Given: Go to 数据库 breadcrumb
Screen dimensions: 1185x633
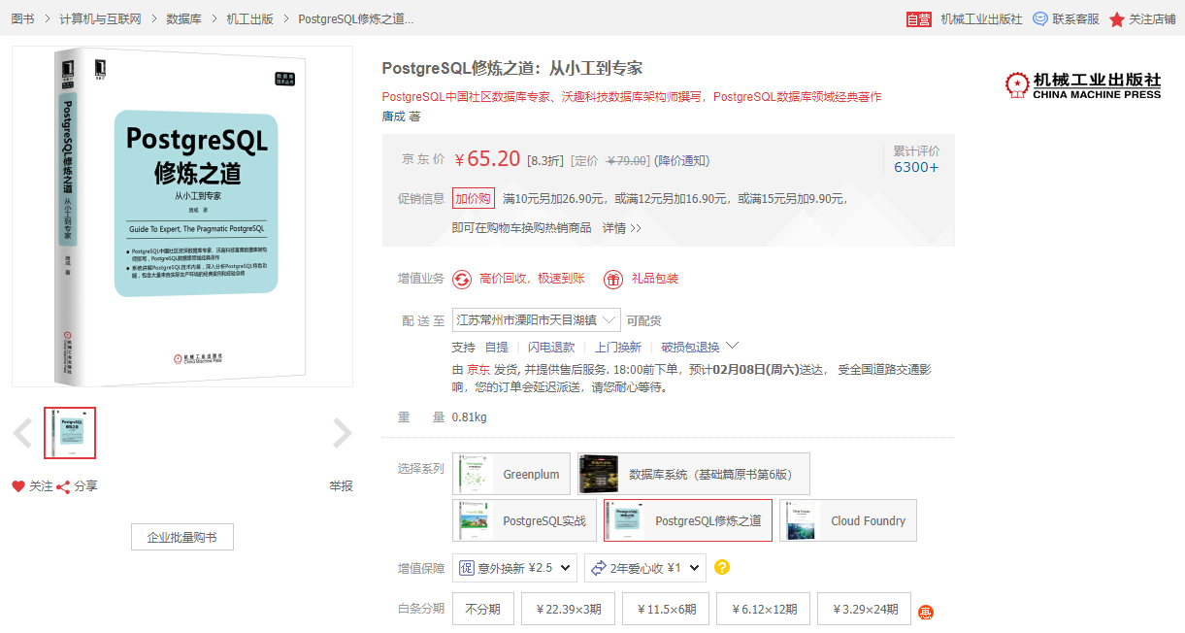Looking at the screenshot, I should (183, 19).
